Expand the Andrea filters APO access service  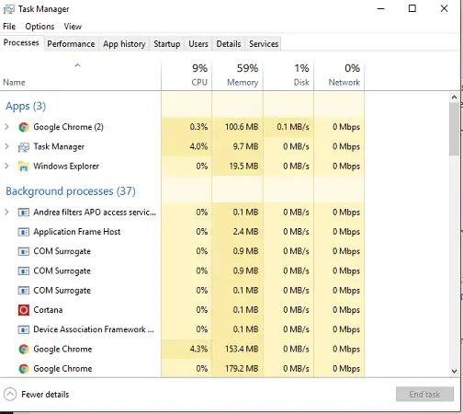click(x=6, y=212)
